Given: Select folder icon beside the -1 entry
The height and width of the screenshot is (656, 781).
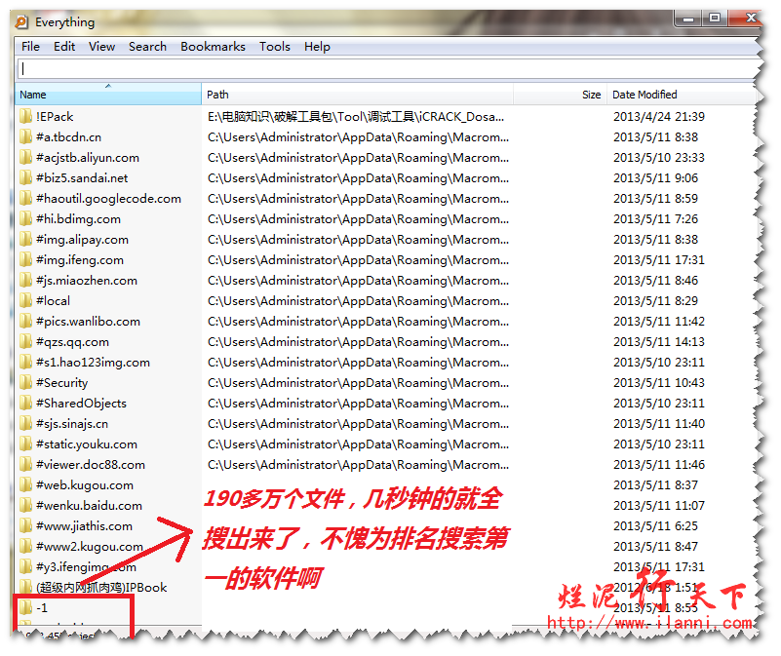Looking at the screenshot, I should 26,607.
